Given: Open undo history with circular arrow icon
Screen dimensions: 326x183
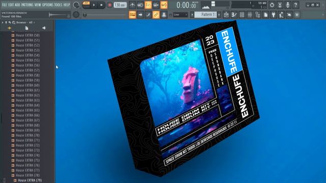Looking at the screenshot, I should click(272, 5).
